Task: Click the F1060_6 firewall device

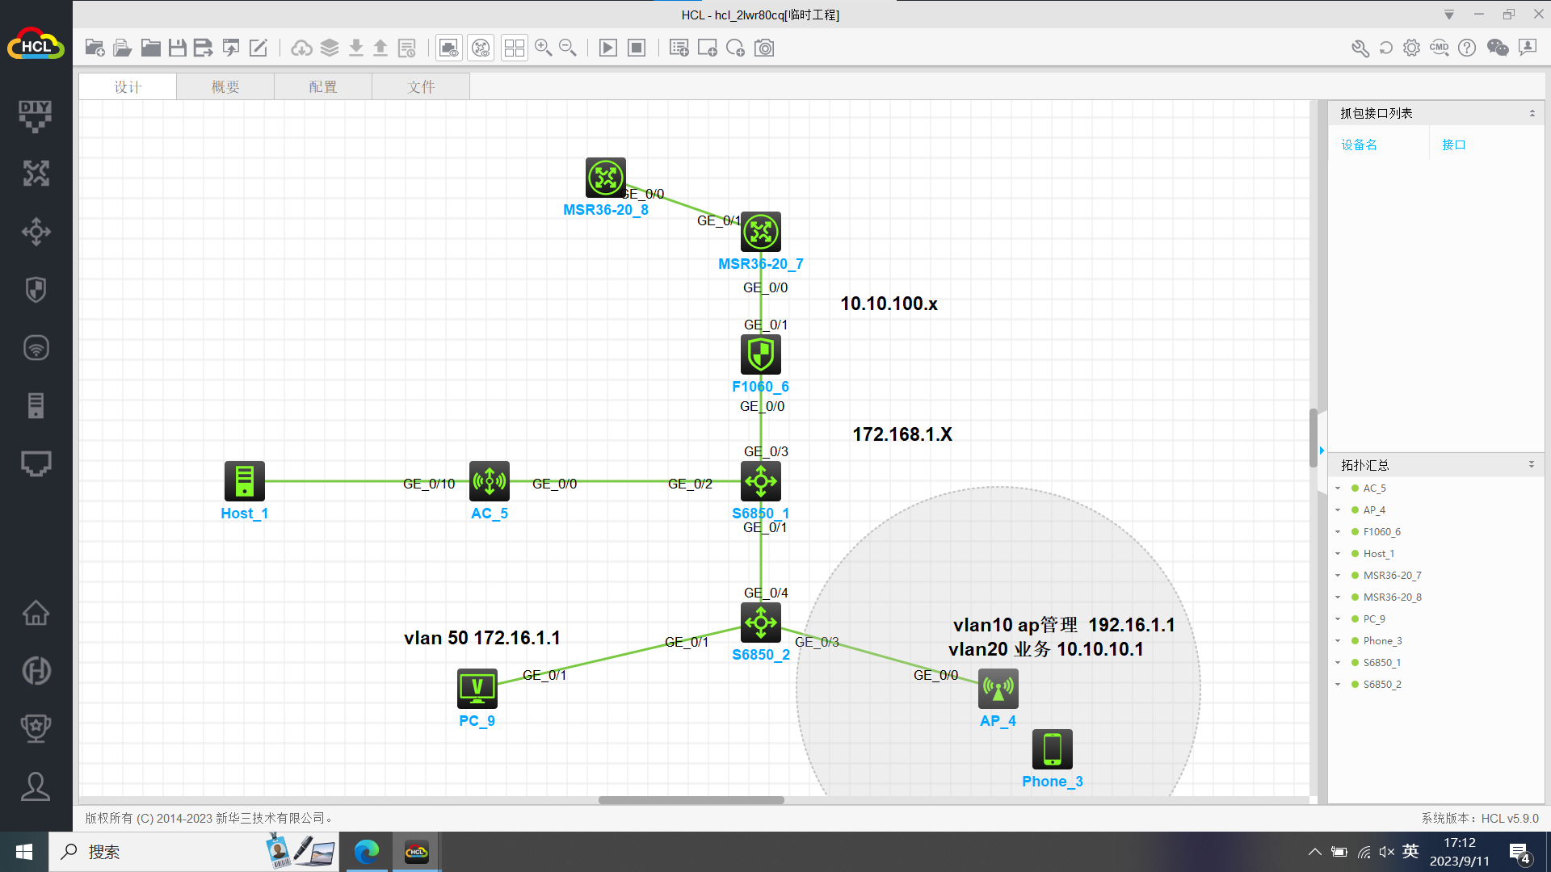Action: click(760, 355)
